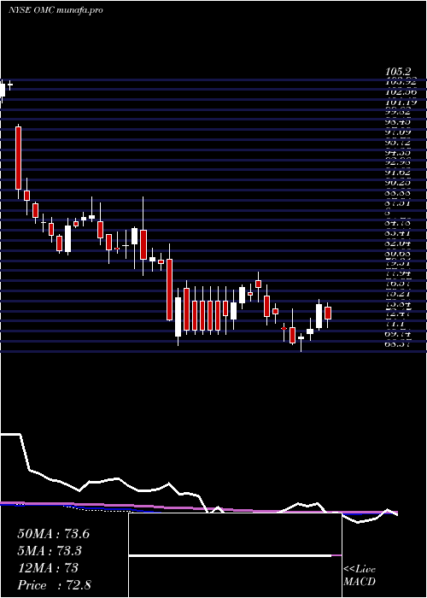Click the 101.19 price axis label
This screenshot has height=598, width=427.
(x=400, y=103)
